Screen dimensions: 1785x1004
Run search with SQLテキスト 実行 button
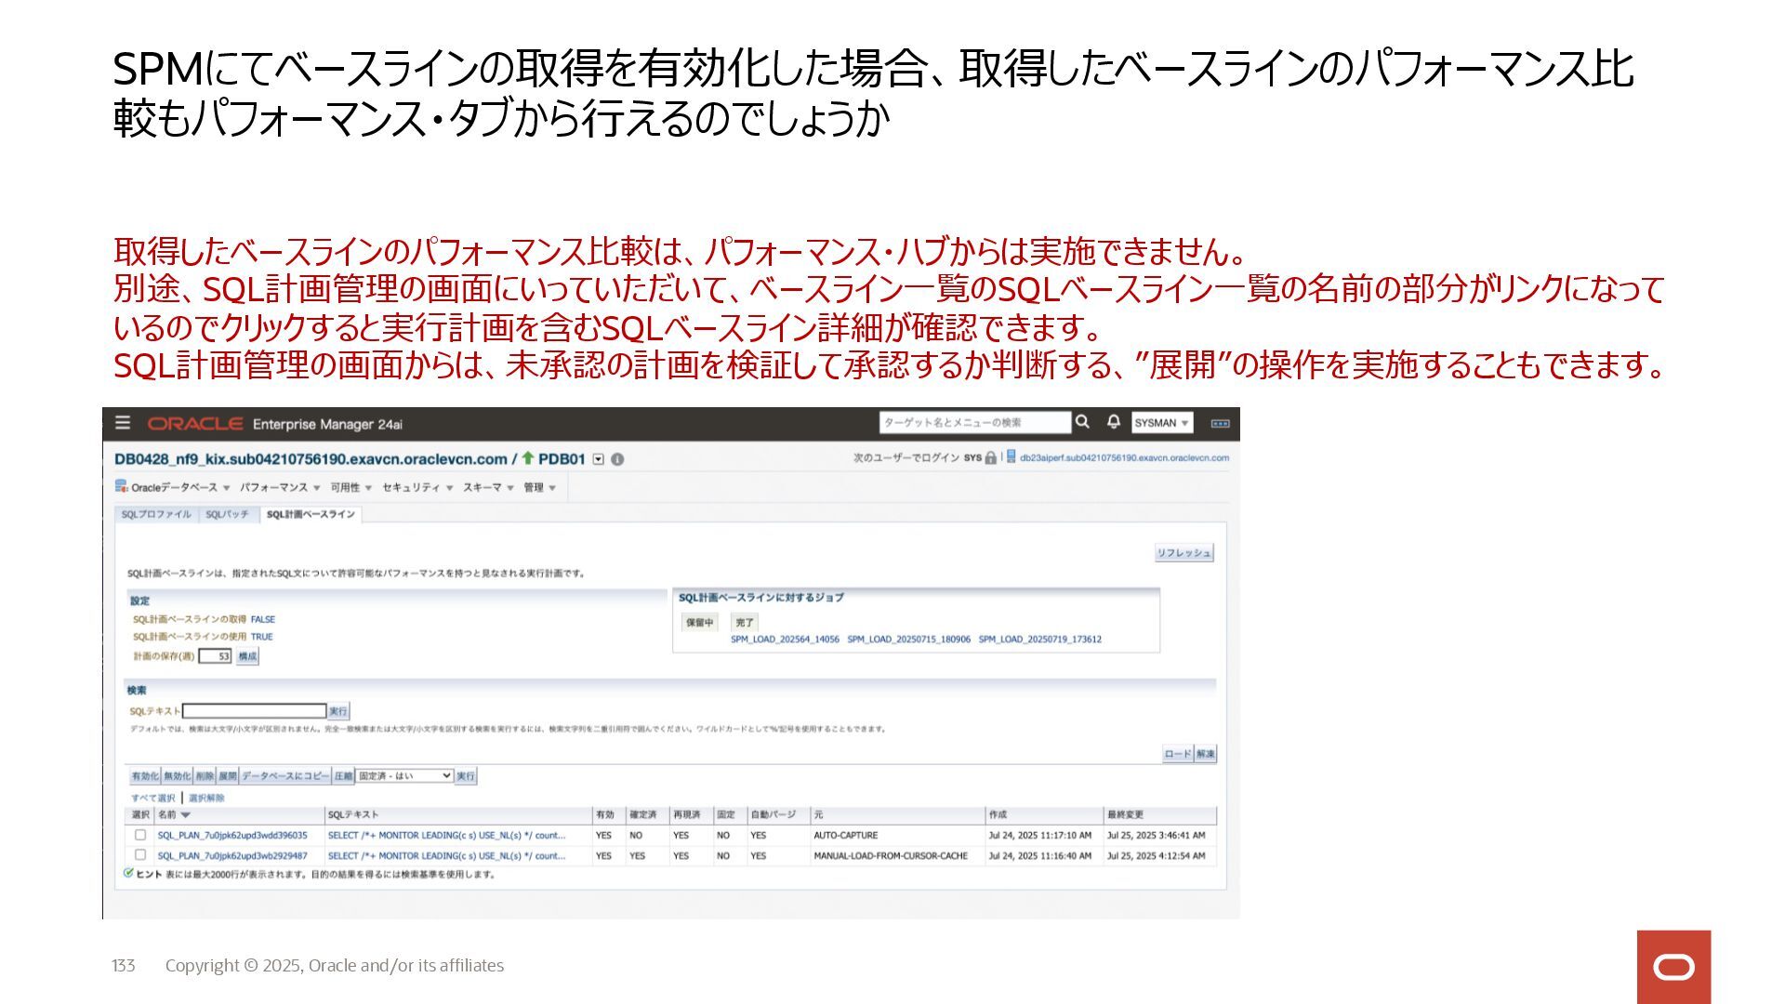[x=338, y=711]
